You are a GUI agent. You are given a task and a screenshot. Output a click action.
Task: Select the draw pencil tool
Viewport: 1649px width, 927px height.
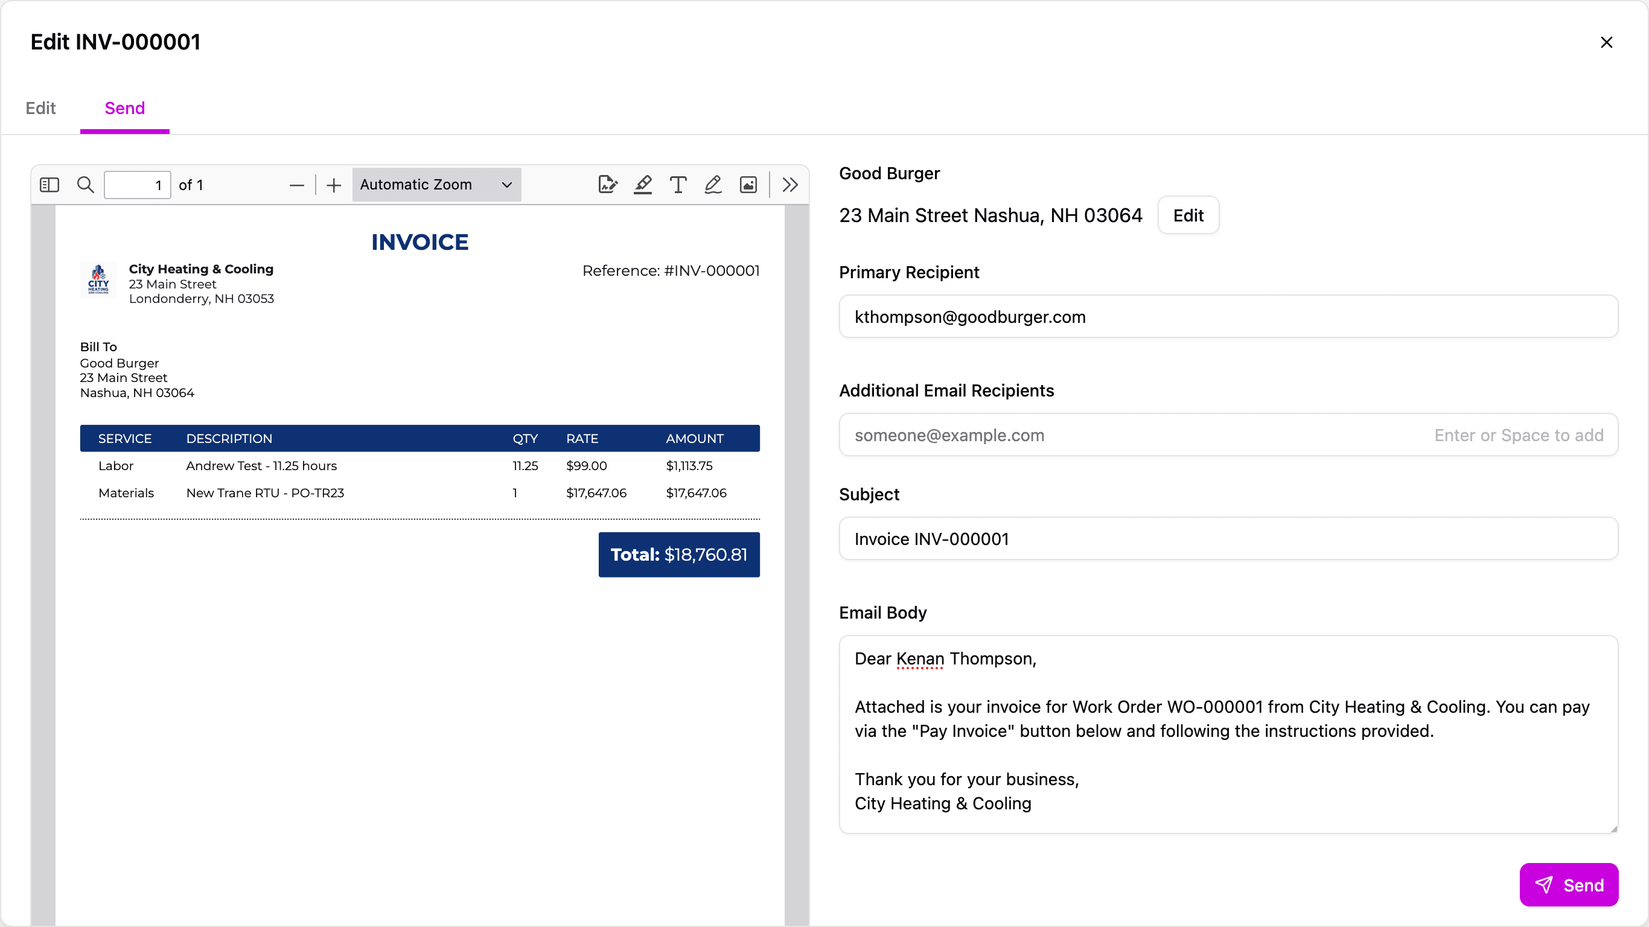pos(713,185)
